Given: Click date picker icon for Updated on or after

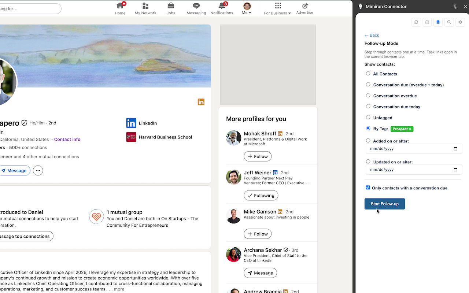Looking at the screenshot, I should tap(455, 170).
